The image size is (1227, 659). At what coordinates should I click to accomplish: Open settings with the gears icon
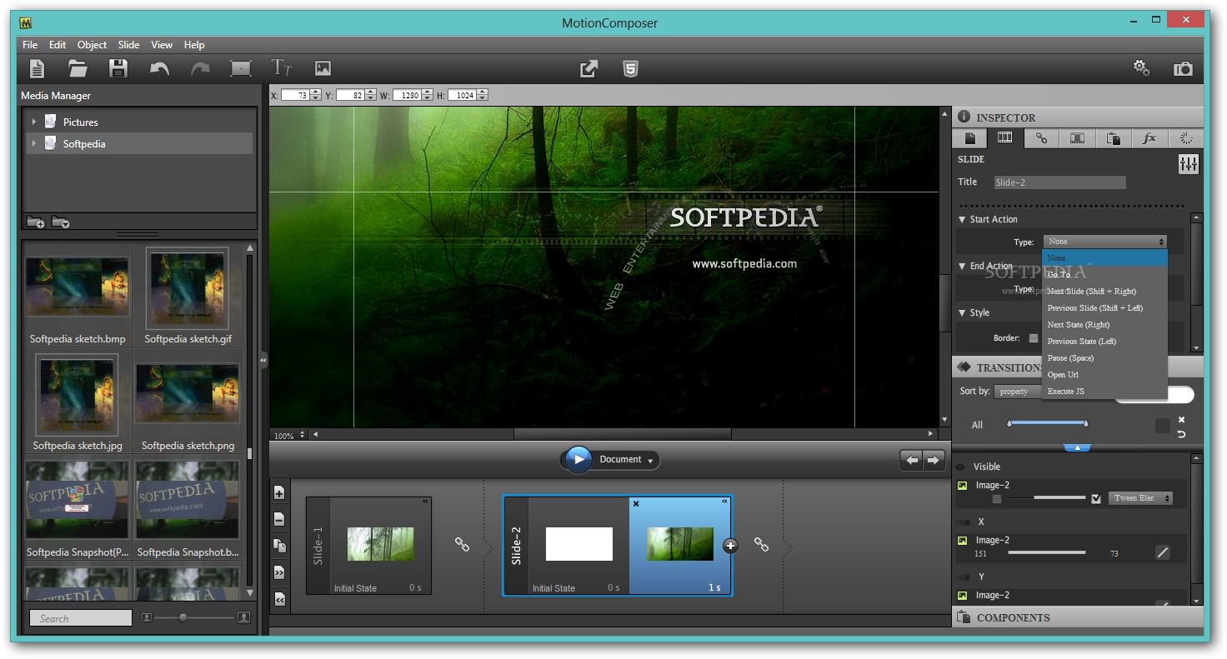coord(1142,68)
